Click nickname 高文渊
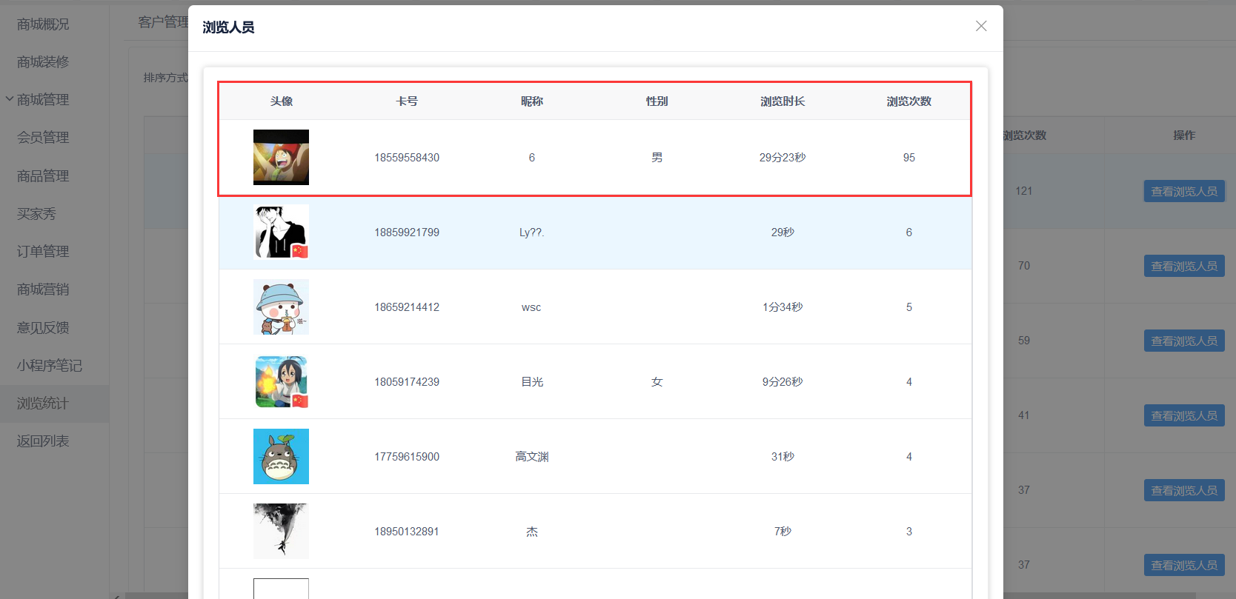This screenshot has width=1236, height=599. coord(532,457)
